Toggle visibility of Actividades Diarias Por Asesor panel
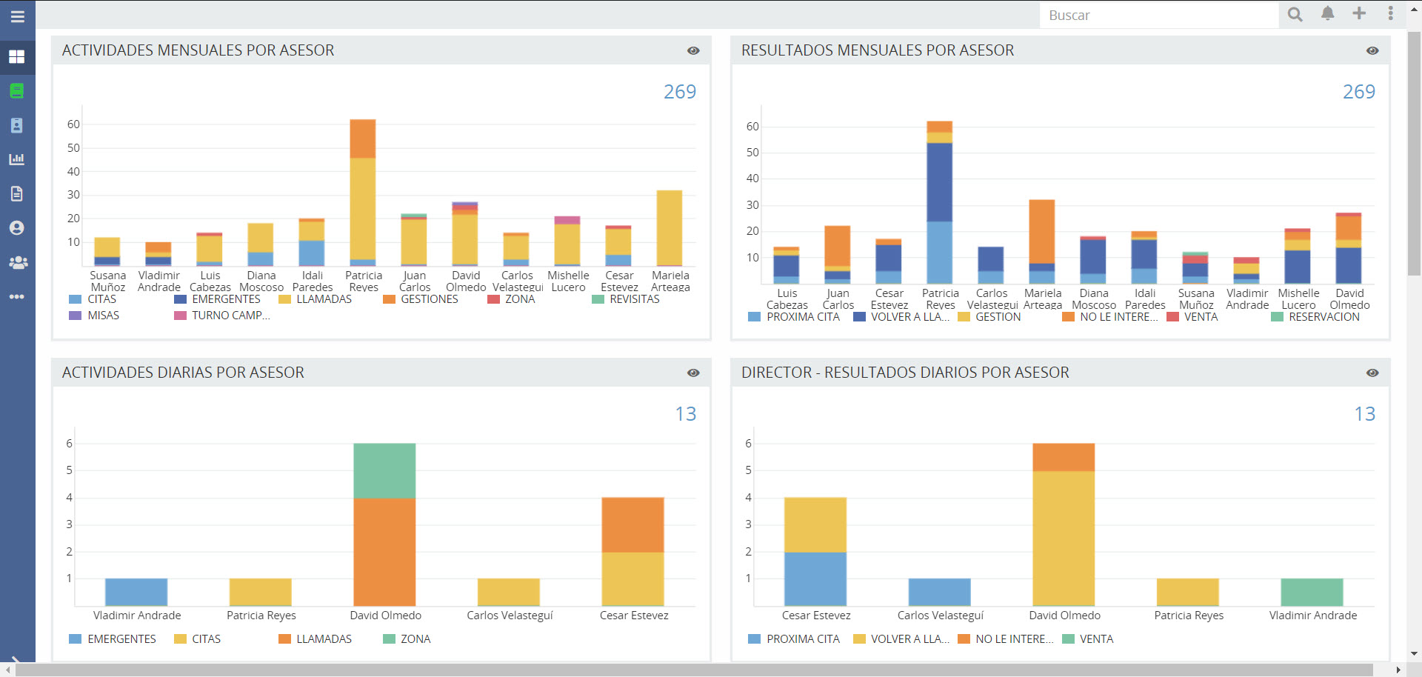Image resolution: width=1422 pixels, height=677 pixels. pos(692,373)
